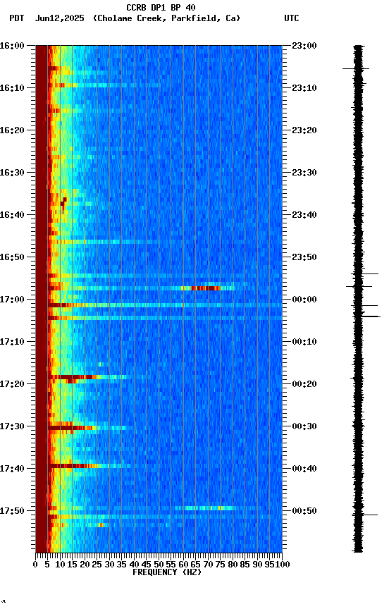
Task: Click the 17:50 PDT time label
Action: click(x=12, y=511)
